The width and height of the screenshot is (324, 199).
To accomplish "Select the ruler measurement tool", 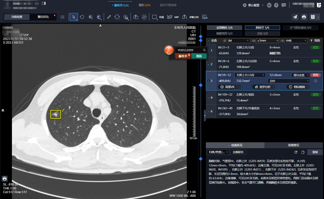I will pyautogui.click(x=109, y=17).
